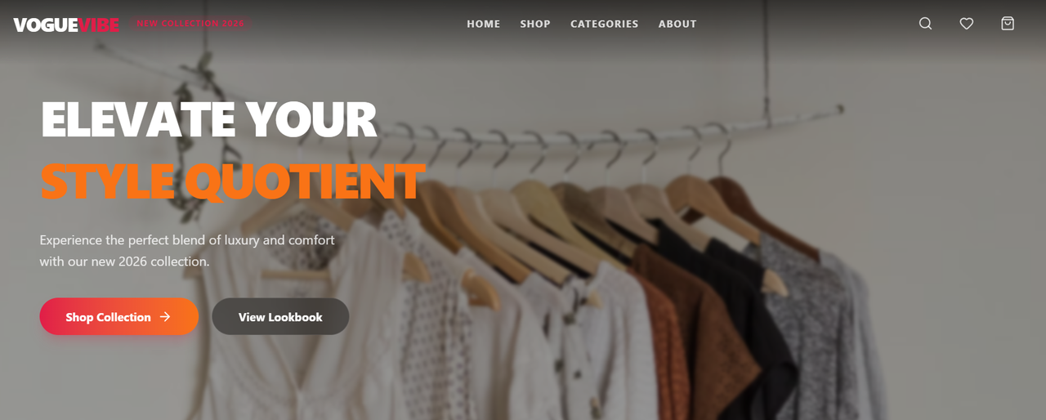Open the View Lookbook button
The width and height of the screenshot is (1046, 420).
[280, 317]
